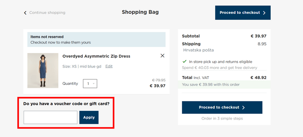Edit the dress size and color
The height and width of the screenshot is (137, 303).
coord(109,66)
